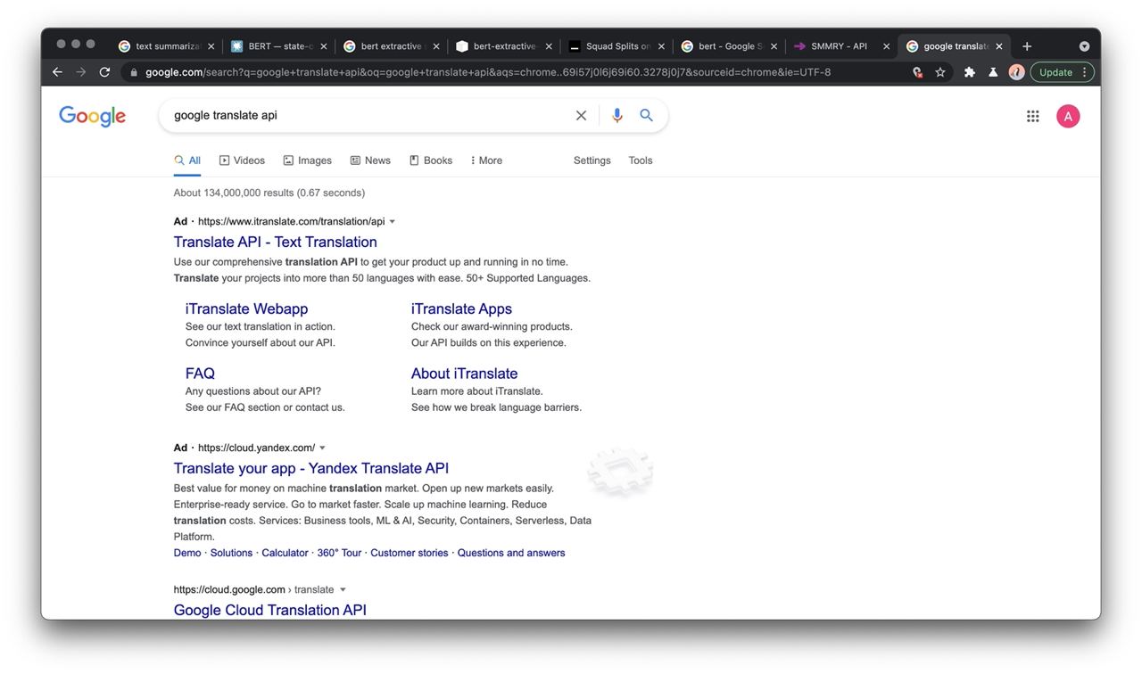Open Yandex Customer stories link

[410, 553]
